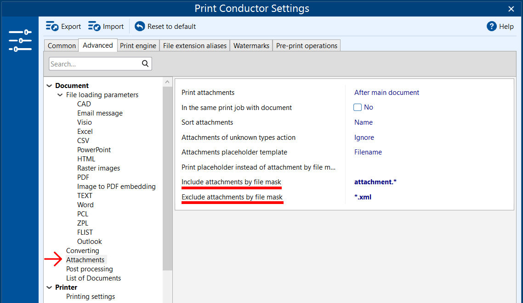The width and height of the screenshot is (523, 303).
Task: Select CSV tree item
Action: click(x=83, y=141)
